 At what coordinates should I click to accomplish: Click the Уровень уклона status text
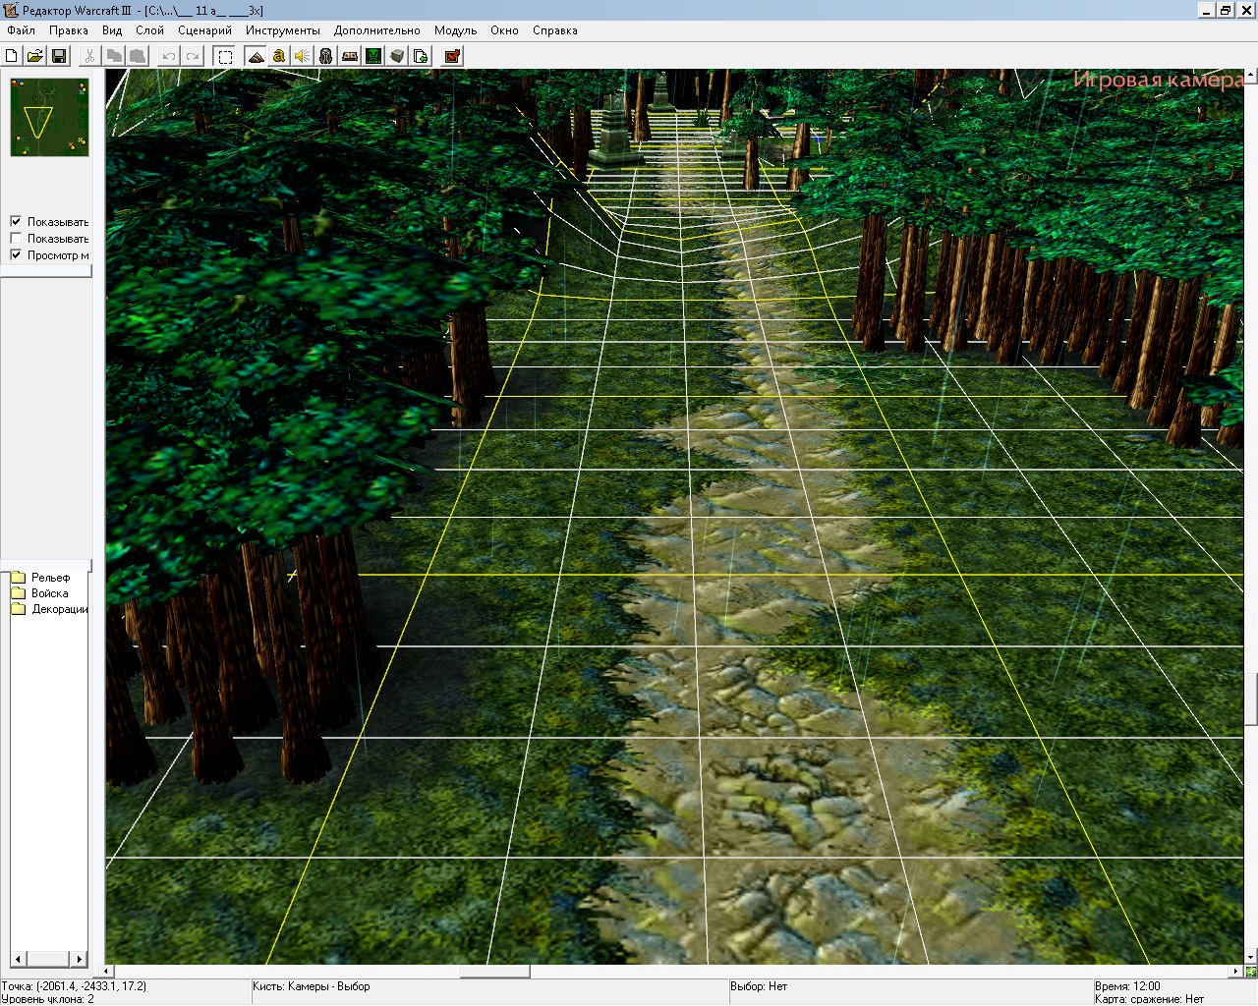(x=48, y=999)
